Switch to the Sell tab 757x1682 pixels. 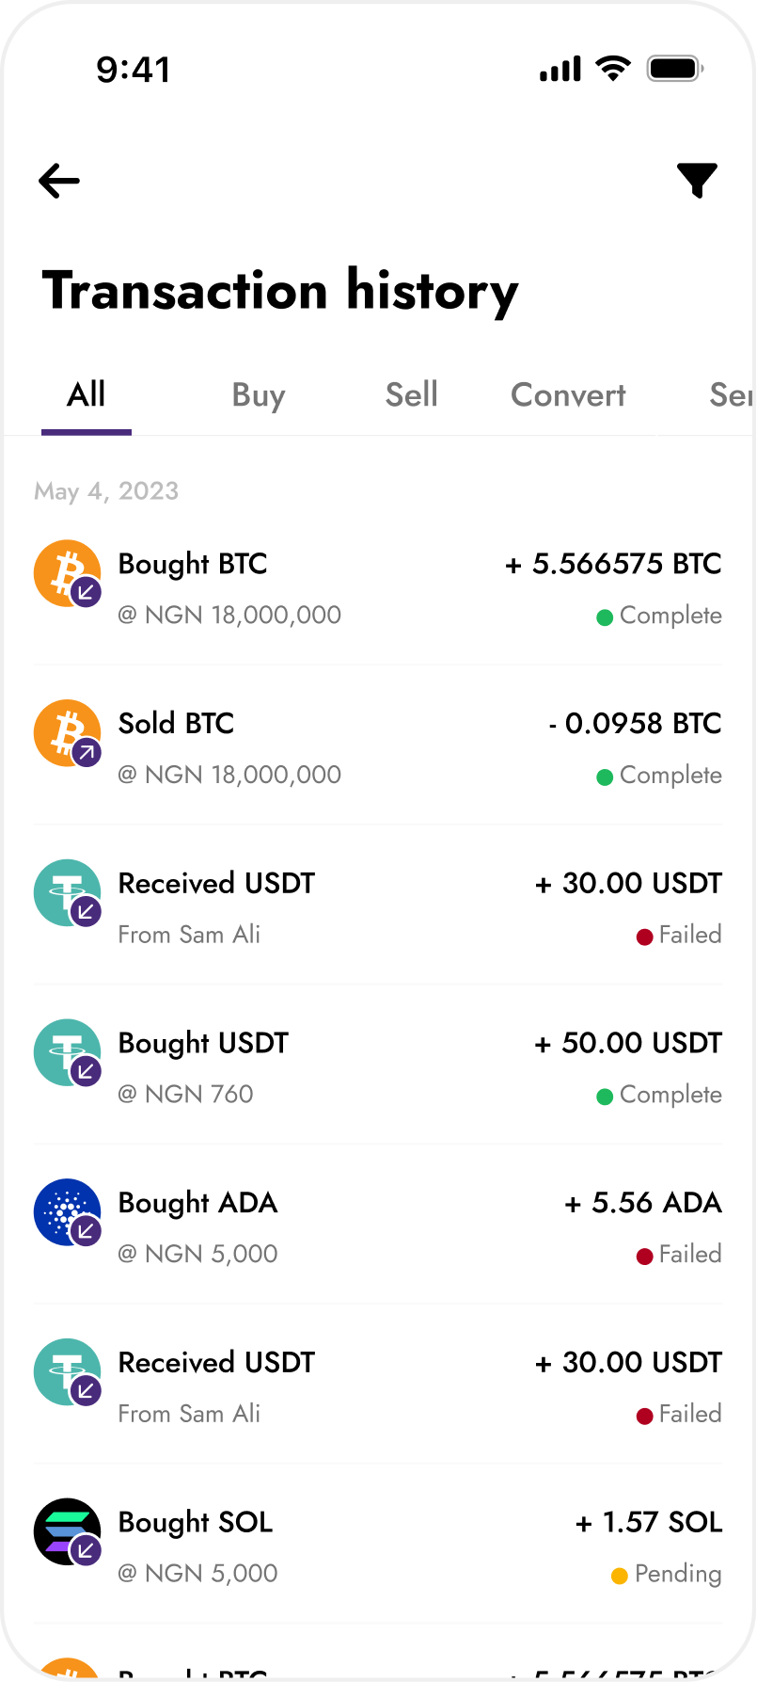[x=412, y=394]
